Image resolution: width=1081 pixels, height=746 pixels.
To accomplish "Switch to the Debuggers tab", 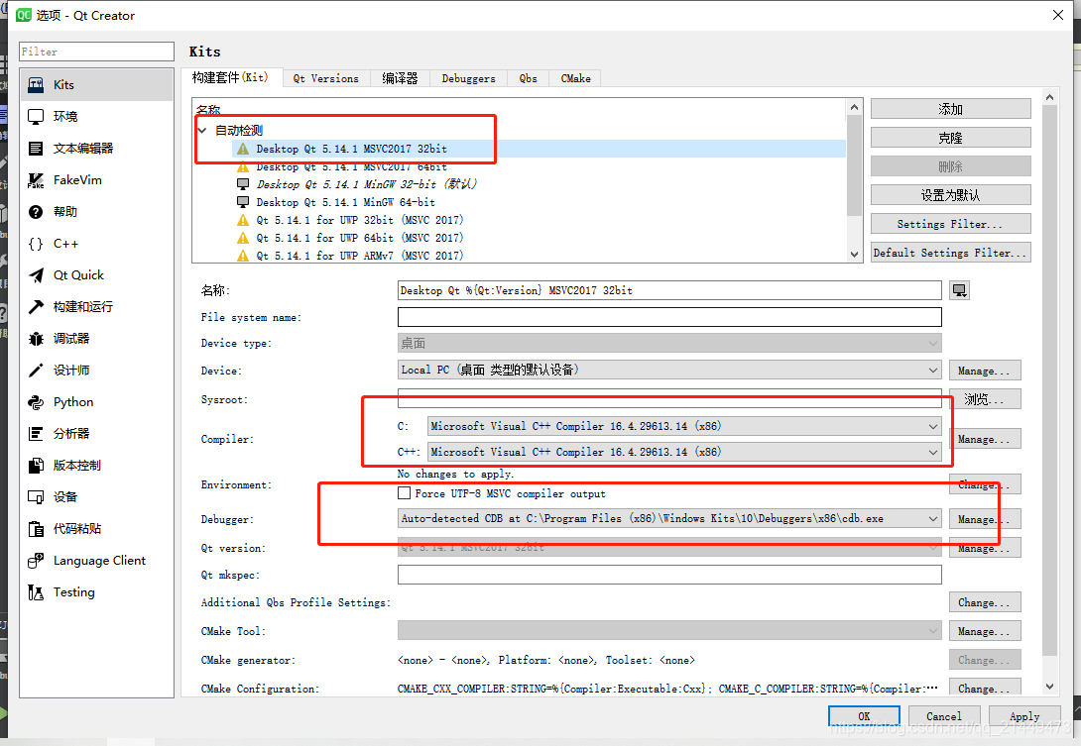I will (469, 78).
